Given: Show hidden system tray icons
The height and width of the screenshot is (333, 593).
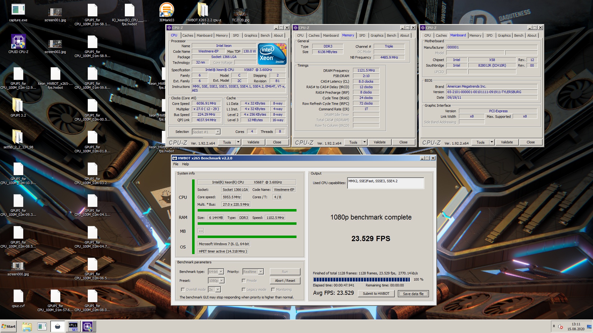Looking at the screenshot, I should tap(554, 326).
